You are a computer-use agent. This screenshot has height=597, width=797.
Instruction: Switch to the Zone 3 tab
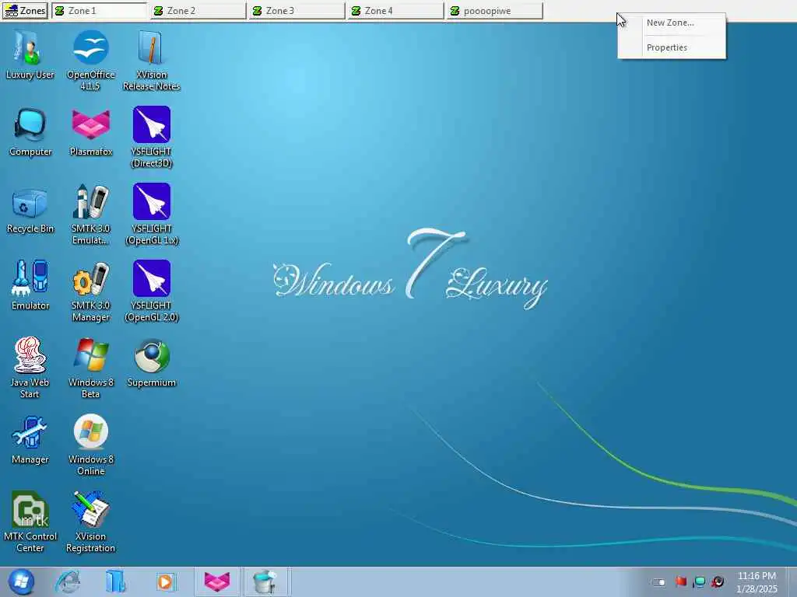297,11
